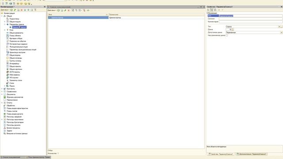Click the Полное имя column header

tap(156, 15)
